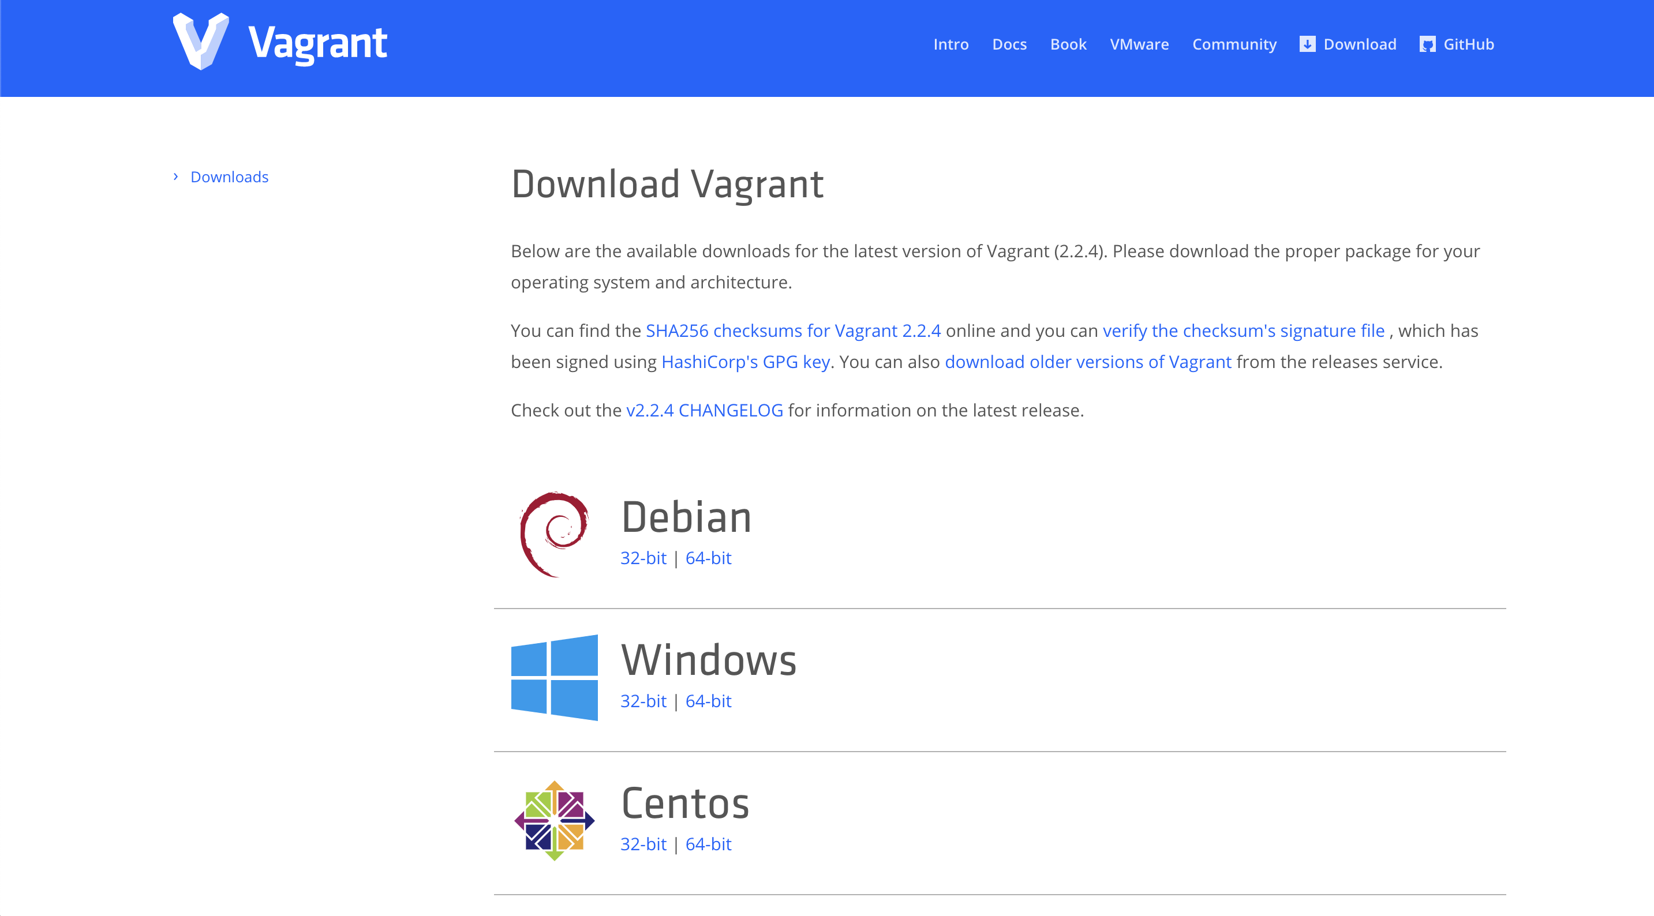Click the GitHub octocat icon in navbar
The height and width of the screenshot is (916, 1654).
pos(1427,44)
